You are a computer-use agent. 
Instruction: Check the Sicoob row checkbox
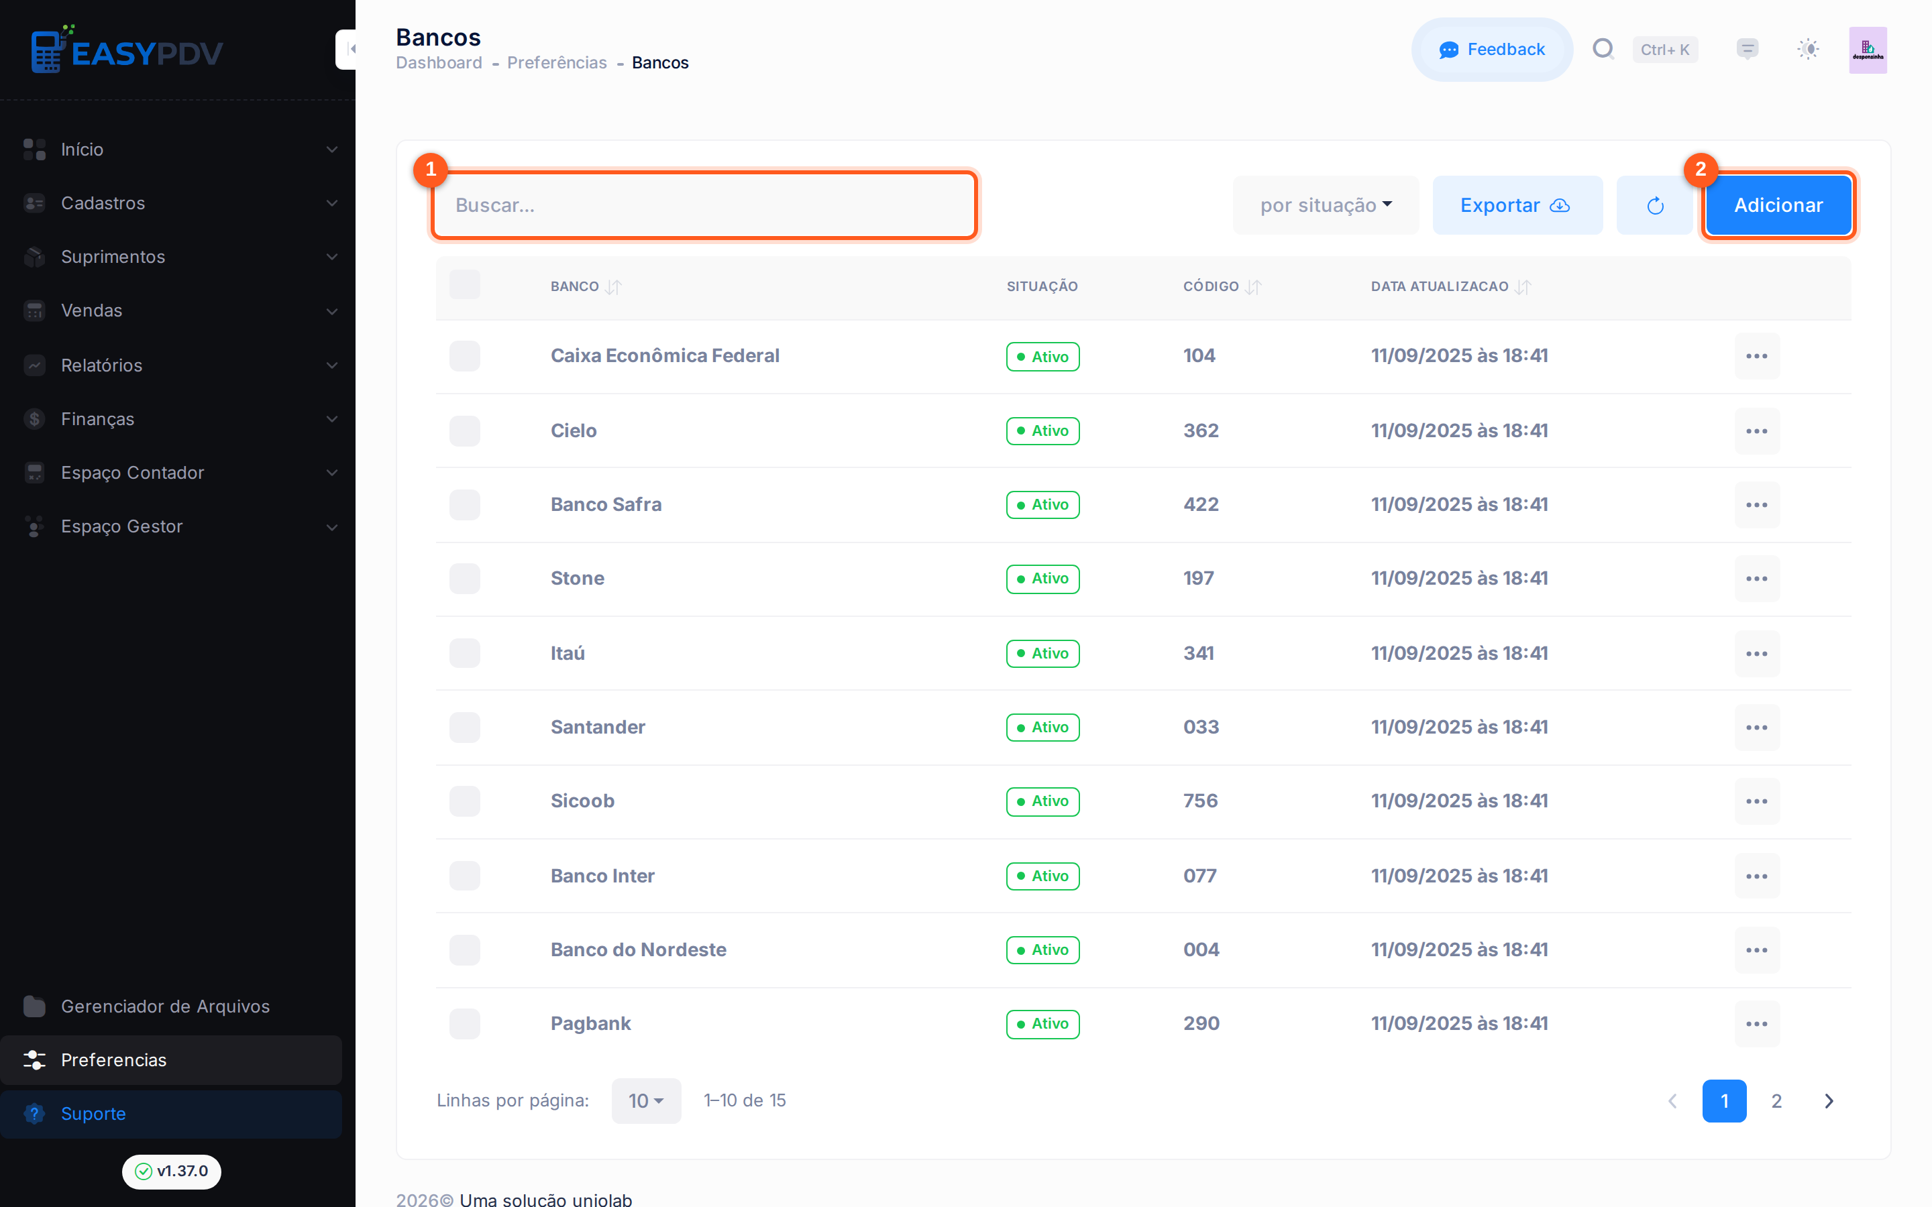(465, 801)
